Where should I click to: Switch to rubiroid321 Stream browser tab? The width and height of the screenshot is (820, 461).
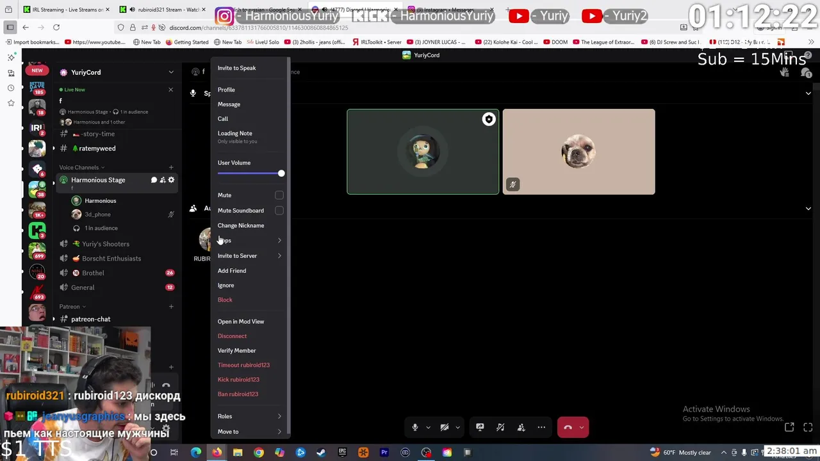164,10
